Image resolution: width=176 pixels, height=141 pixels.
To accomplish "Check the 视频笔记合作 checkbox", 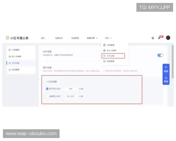I will click(x=47, y=96).
